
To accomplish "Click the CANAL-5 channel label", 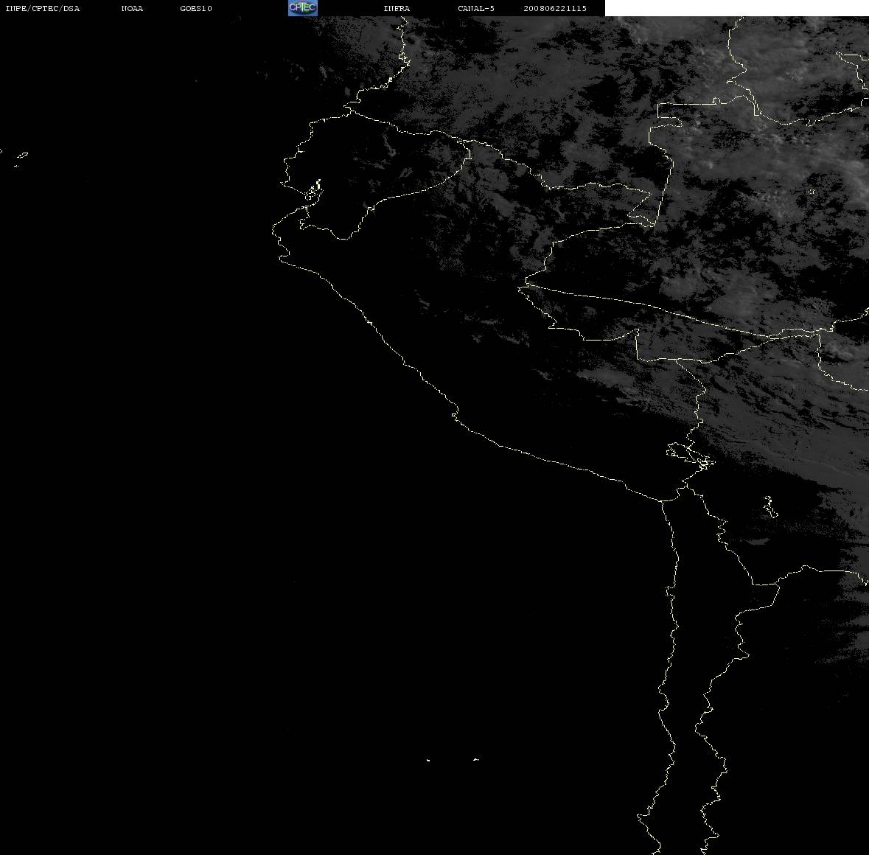I will [476, 8].
